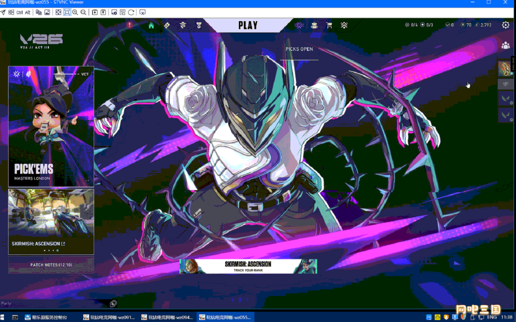Click the upload arrow toolbar icon
This screenshot has width=516, height=322.
103,12
